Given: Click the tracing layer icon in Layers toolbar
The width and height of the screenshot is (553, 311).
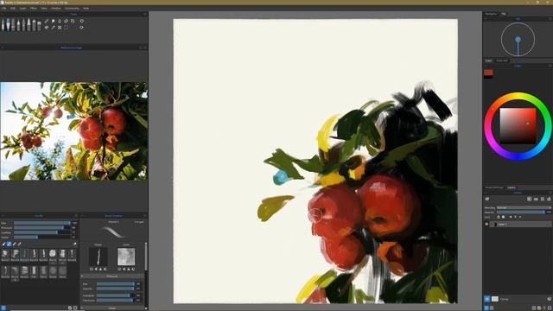Looking at the screenshot, I should pos(529,199).
